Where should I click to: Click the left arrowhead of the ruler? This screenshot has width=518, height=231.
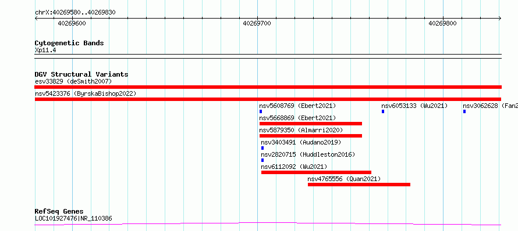click(x=36, y=19)
